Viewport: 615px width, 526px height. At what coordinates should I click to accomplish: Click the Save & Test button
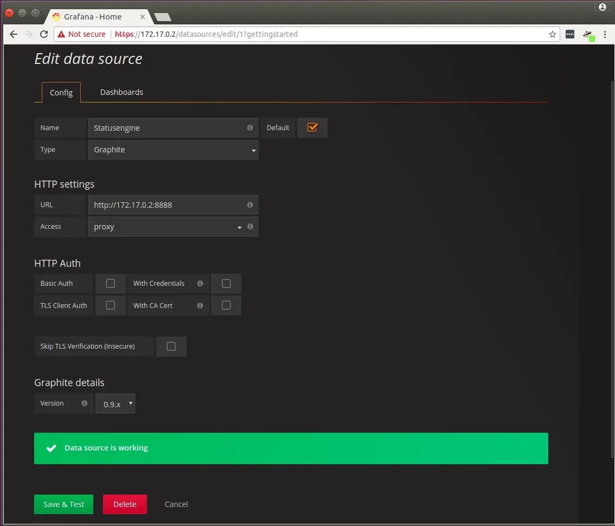click(x=63, y=504)
